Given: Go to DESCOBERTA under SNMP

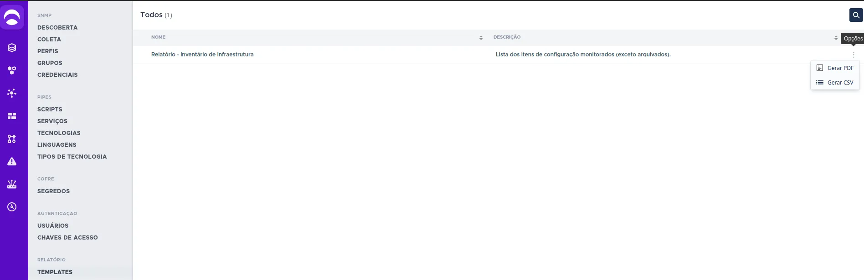Looking at the screenshot, I should pos(57,28).
